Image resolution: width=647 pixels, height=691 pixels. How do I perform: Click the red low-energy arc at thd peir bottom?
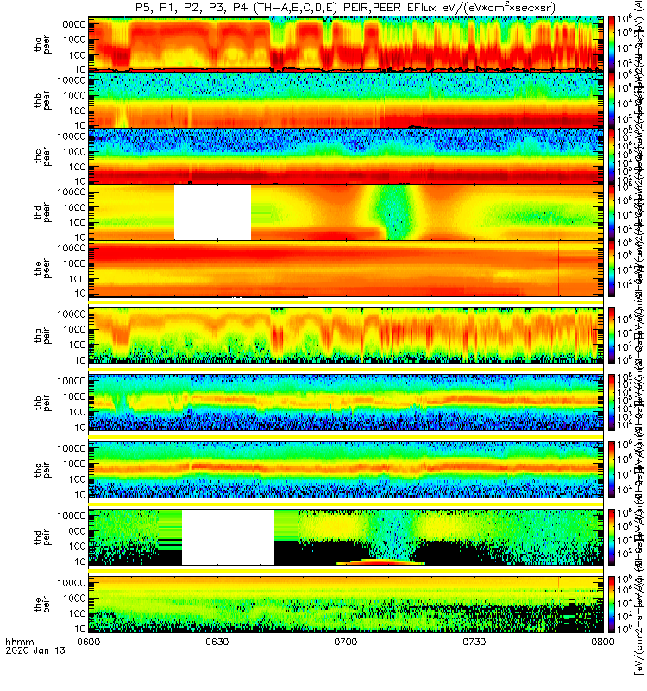(380, 562)
